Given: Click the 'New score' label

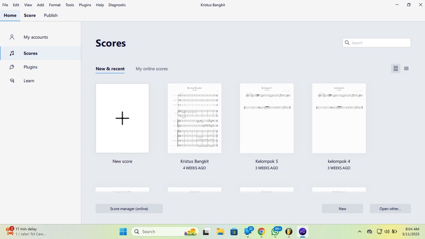Looking at the screenshot, I should pyautogui.click(x=122, y=161).
